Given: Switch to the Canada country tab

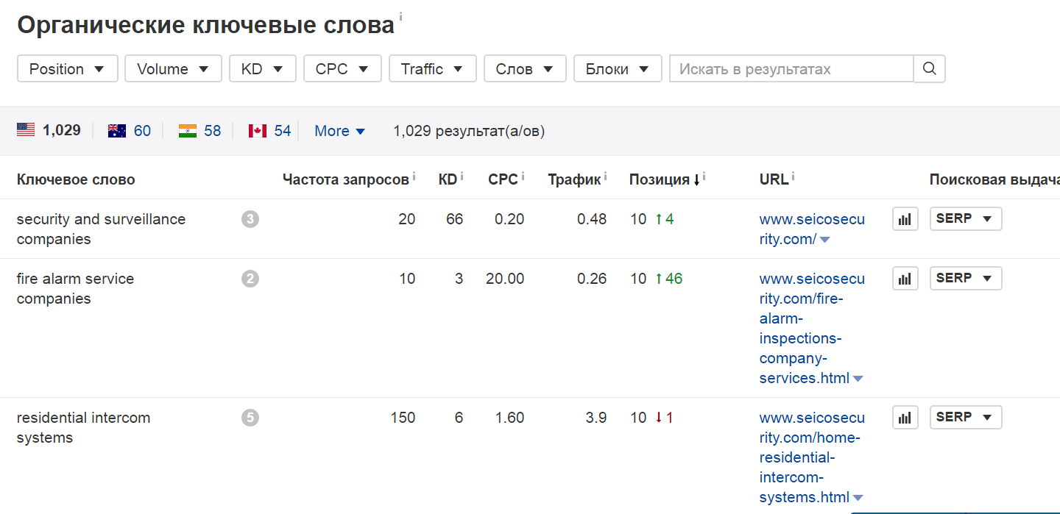Looking at the screenshot, I should [269, 130].
